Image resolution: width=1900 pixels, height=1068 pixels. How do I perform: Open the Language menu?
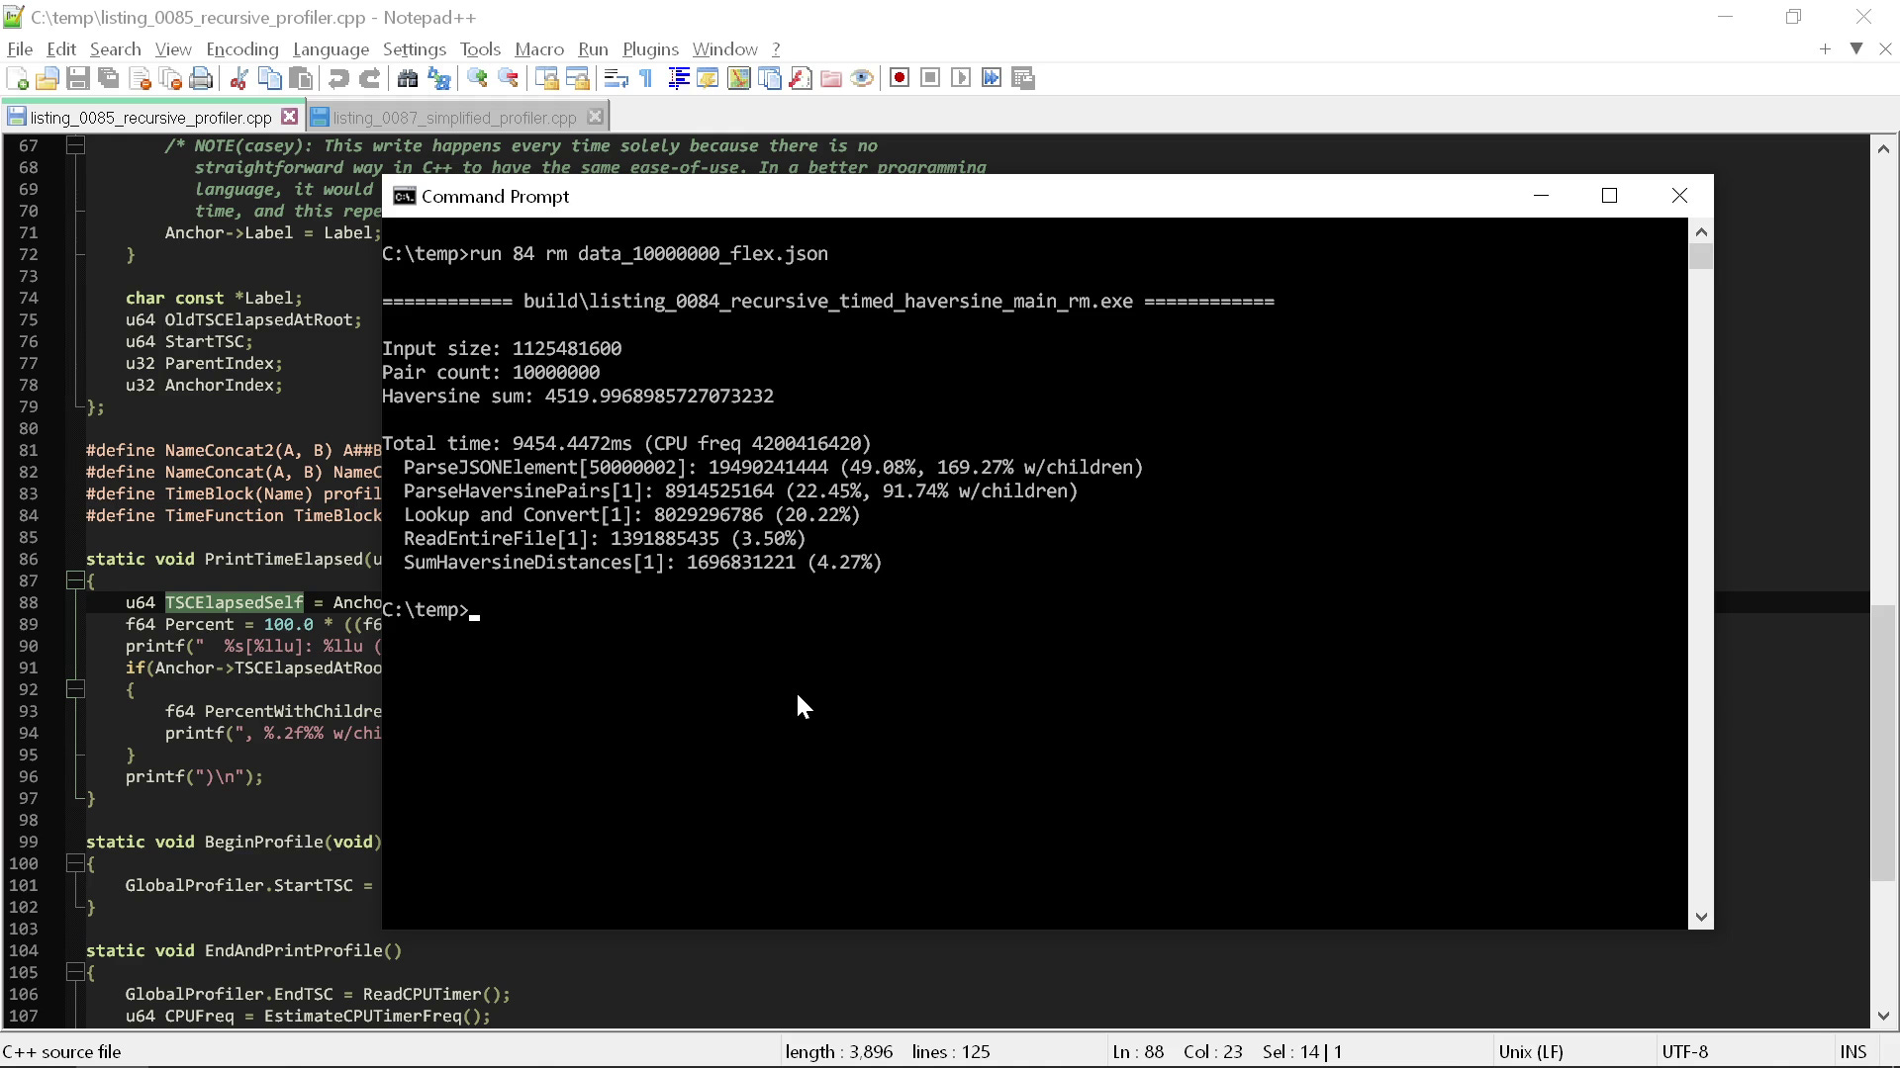tap(331, 48)
